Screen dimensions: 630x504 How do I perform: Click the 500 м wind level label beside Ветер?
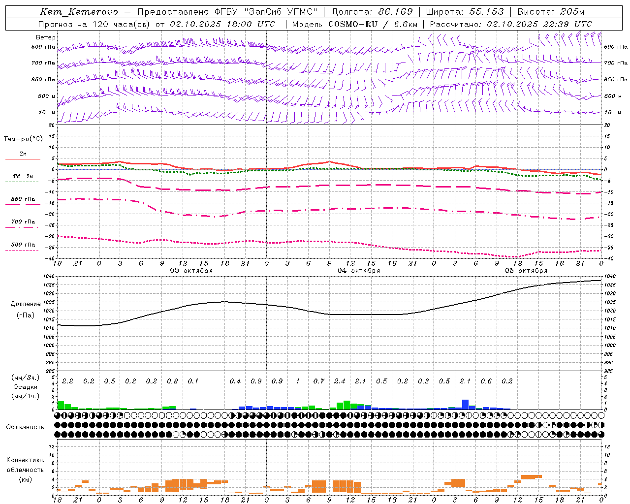coord(47,96)
